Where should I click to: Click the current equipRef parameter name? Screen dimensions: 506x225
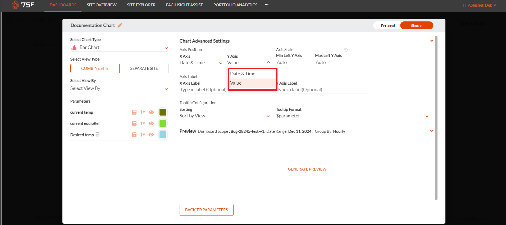tap(85, 123)
